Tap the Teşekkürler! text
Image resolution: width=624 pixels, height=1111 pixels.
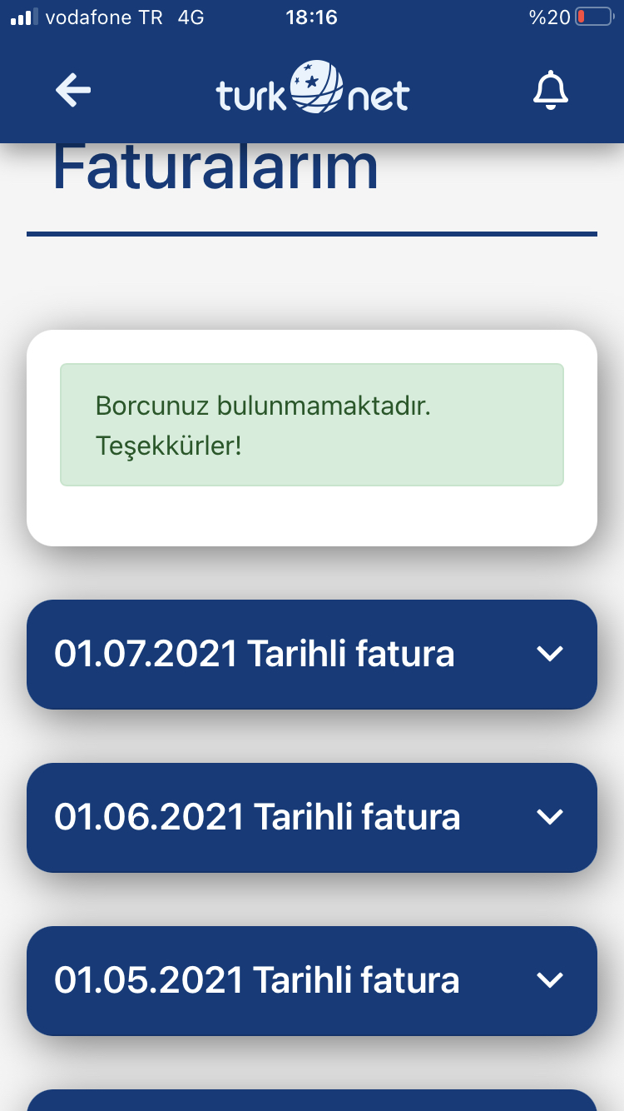point(168,446)
